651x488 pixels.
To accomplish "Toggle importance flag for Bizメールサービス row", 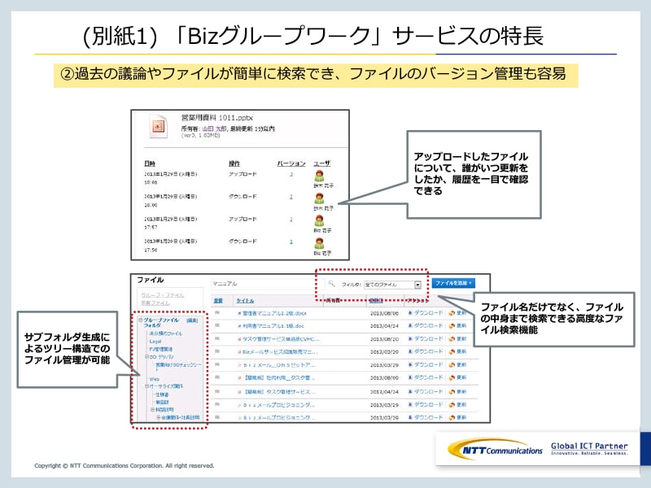I will click(217, 351).
